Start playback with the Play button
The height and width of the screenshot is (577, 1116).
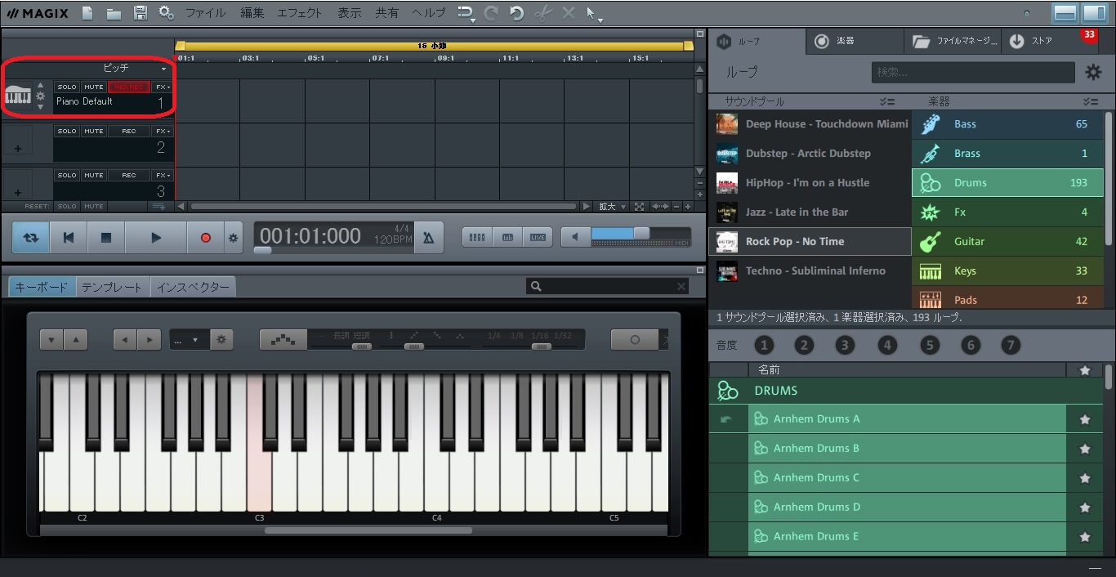155,238
